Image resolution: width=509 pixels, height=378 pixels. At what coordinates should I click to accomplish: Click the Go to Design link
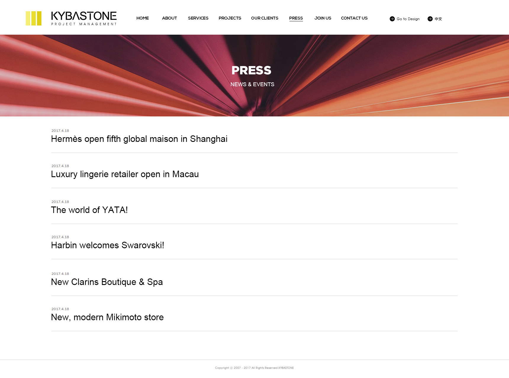point(408,19)
